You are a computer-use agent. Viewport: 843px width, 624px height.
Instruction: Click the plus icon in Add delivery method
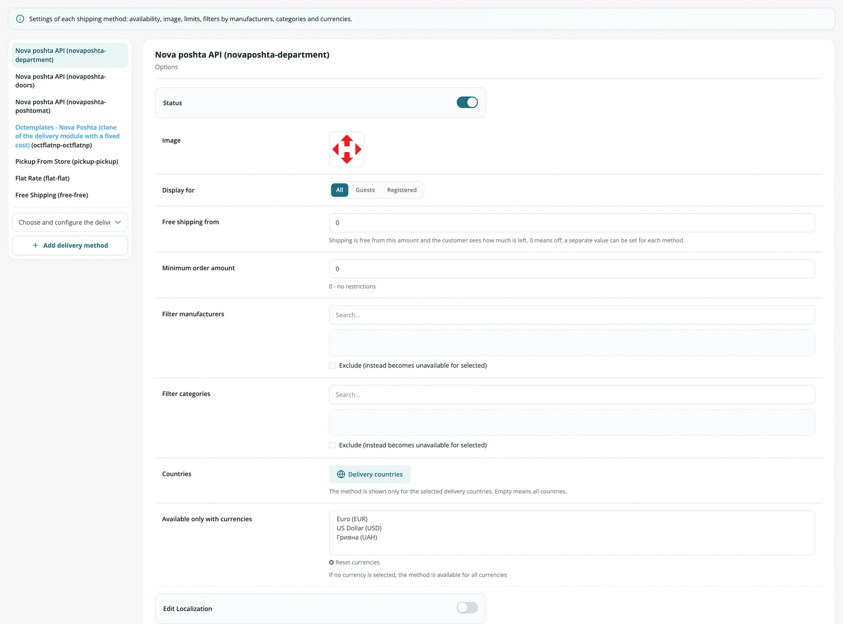pos(35,246)
